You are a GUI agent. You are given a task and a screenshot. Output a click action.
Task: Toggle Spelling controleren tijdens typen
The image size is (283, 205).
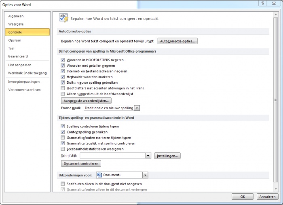(x=63, y=126)
